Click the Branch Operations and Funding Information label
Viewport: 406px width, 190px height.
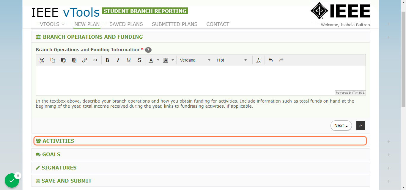pos(87,50)
